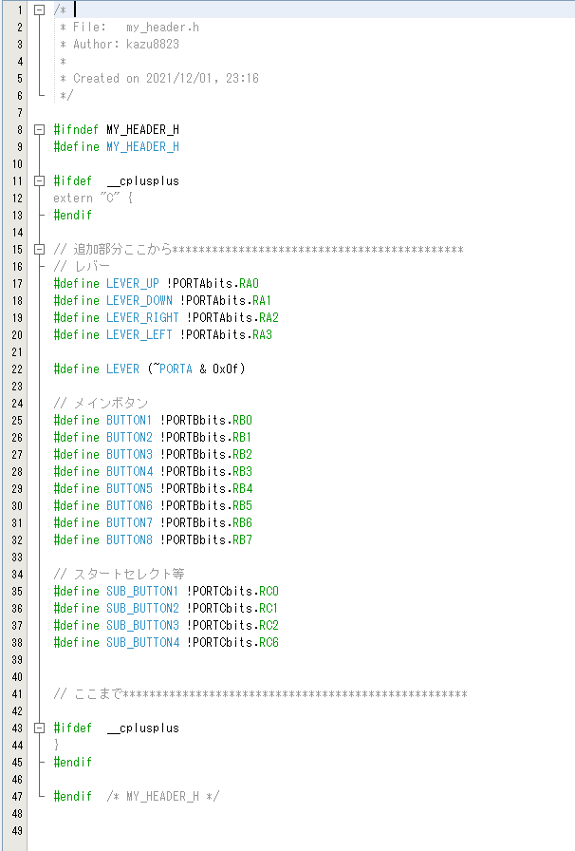Viewport: 575px width, 851px height.
Task: Click RA2 in the LEVER_RIGHT definition
Action: click(x=269, y=317)
